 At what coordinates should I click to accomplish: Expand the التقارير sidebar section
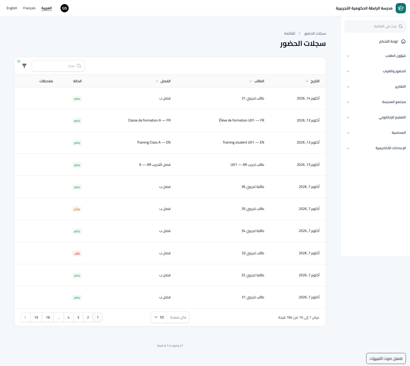(375, 87)
